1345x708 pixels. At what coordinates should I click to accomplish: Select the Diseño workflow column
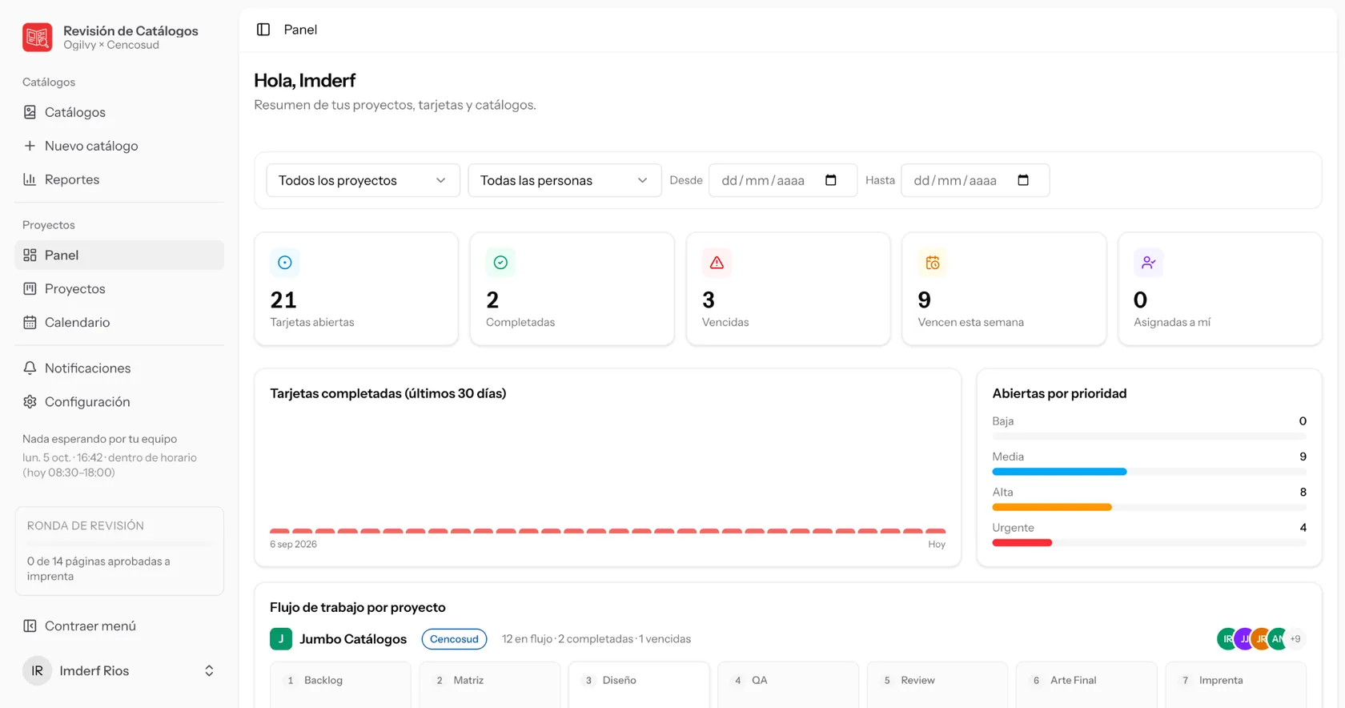pyautogui.click(x=639, y=684)
